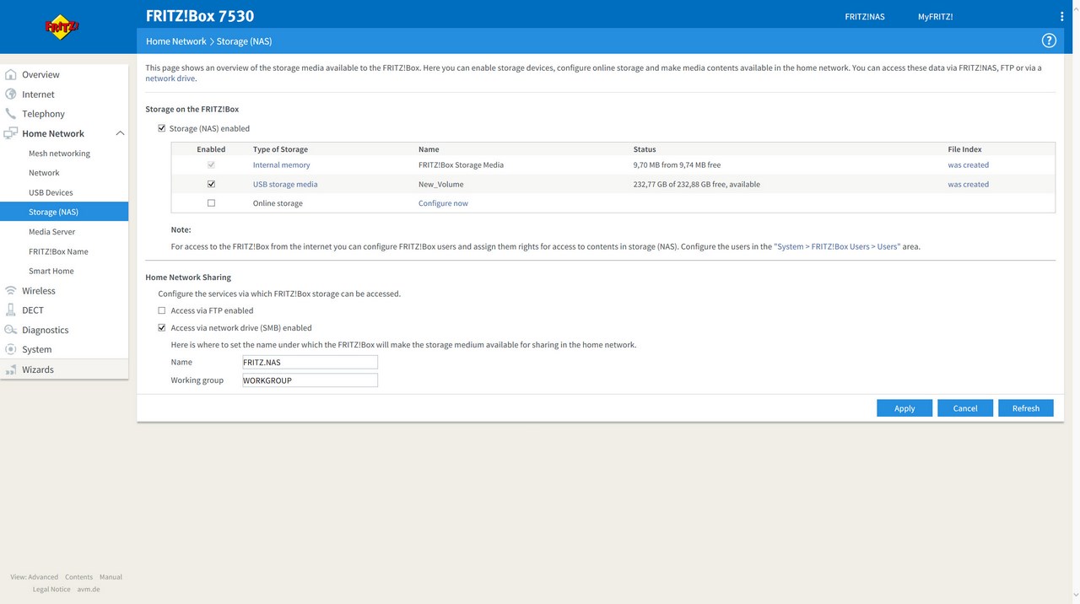
Task: Enable Access via FTP checkbox
Action: [x=162, y=310]
